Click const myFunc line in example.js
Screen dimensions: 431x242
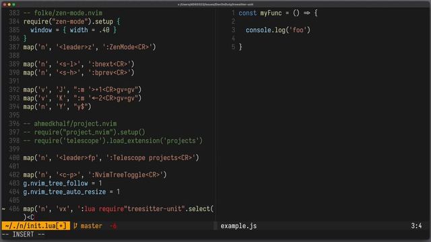278,13
